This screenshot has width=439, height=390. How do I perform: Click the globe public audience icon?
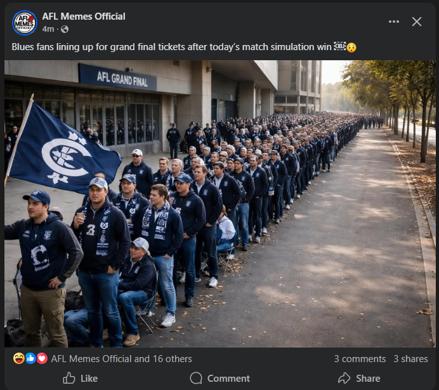pos(65,29)
